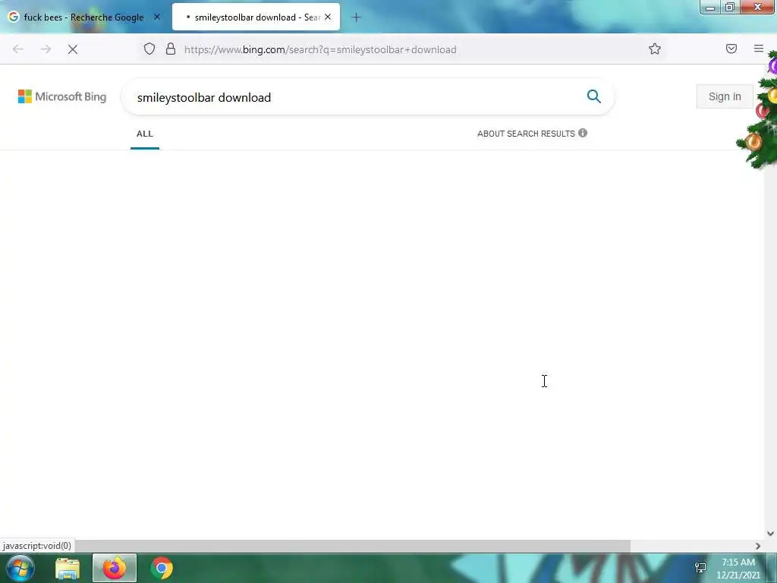
Task: Click the address bar URL
Action: tap(320, 49)
